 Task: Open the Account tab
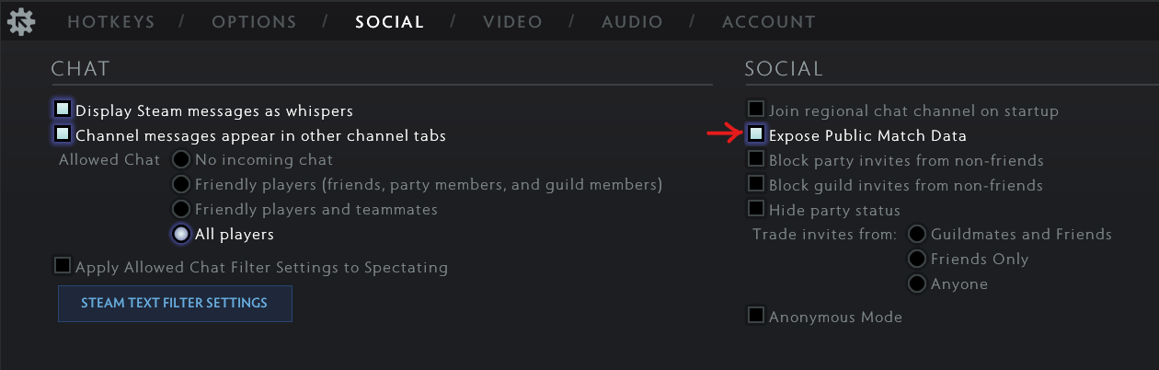pyautogui.click(x=768, y=22)
